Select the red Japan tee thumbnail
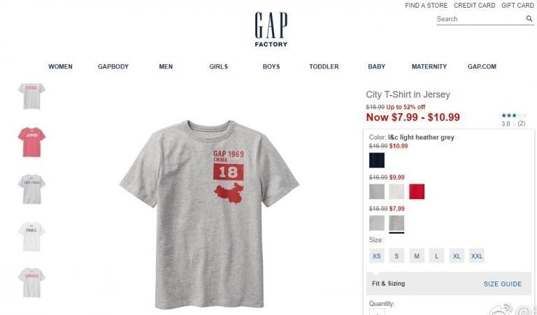The height and width of the screenshot is (315, 537). [31, 142]
